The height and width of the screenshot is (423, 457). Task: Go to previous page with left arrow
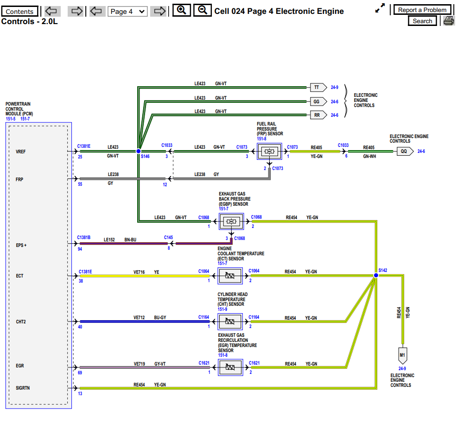click(x=97, y=11)
